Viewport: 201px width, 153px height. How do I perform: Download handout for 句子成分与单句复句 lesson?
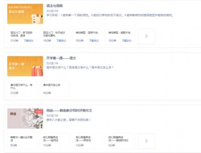pyautogui.click(x=62, y=41)
